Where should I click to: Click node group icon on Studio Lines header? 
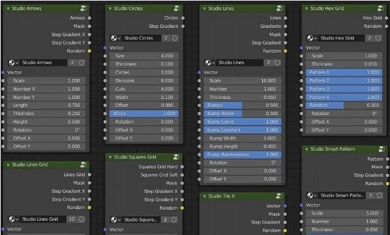(x=280, y=8)
